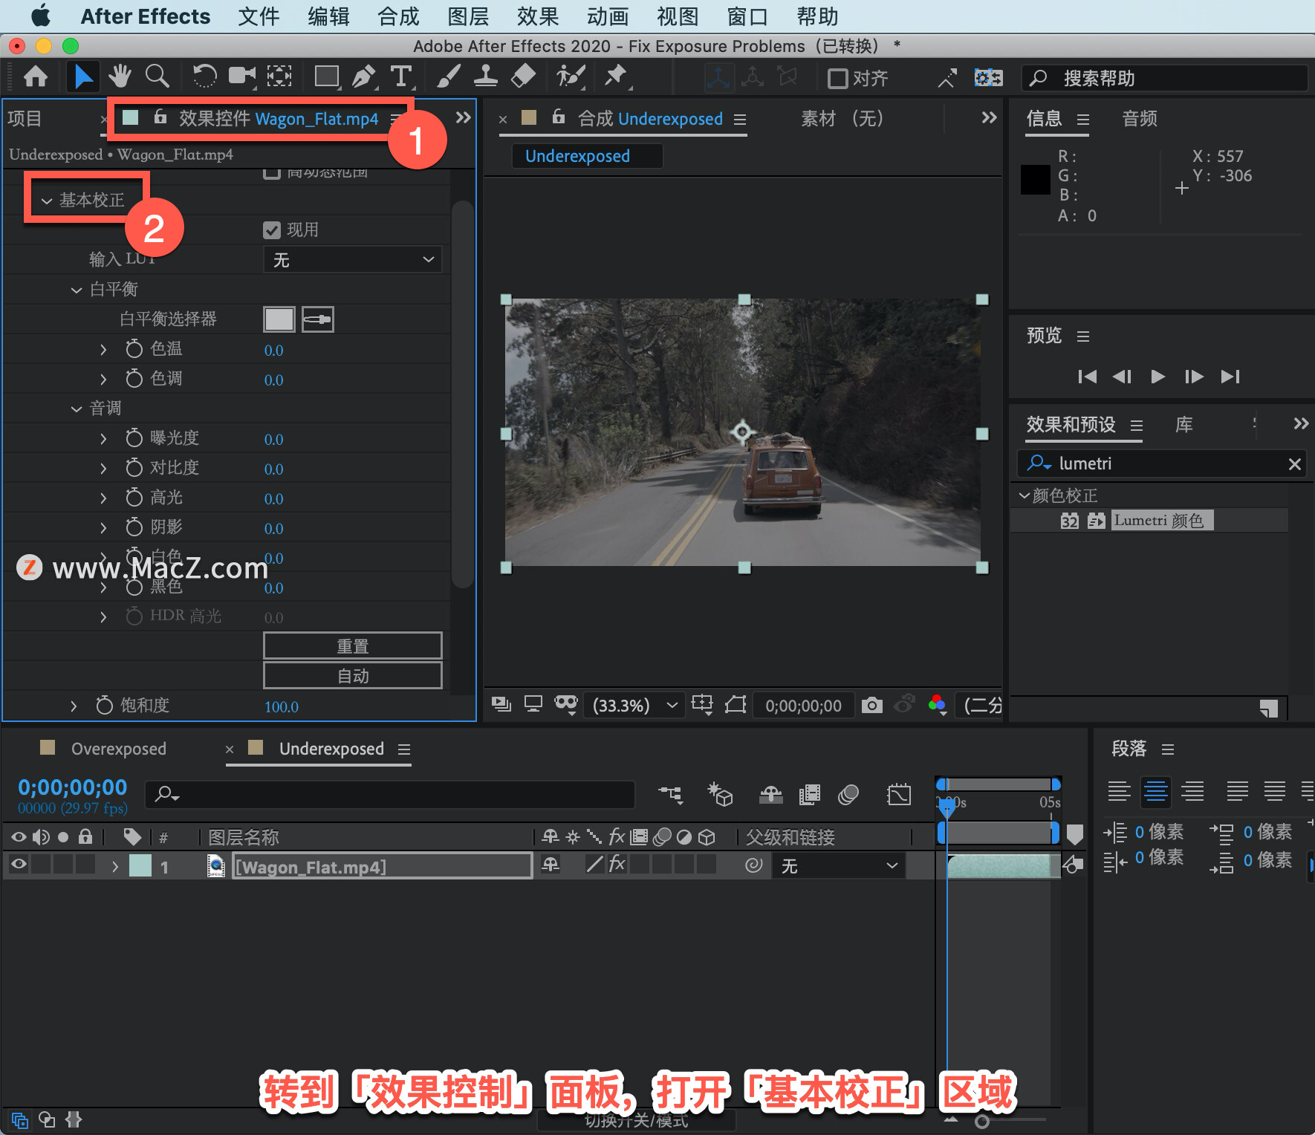The image size is (1315, 1135).
Task: Open the 33.3% magnification dropdown
Action: (635, 705)
